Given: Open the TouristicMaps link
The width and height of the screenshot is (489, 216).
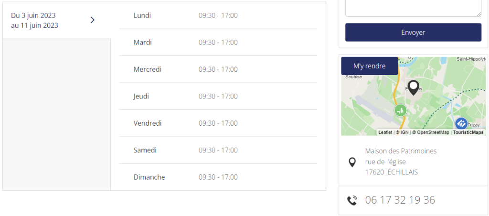Looking at the screenshot, I should (x=468, y=132).
